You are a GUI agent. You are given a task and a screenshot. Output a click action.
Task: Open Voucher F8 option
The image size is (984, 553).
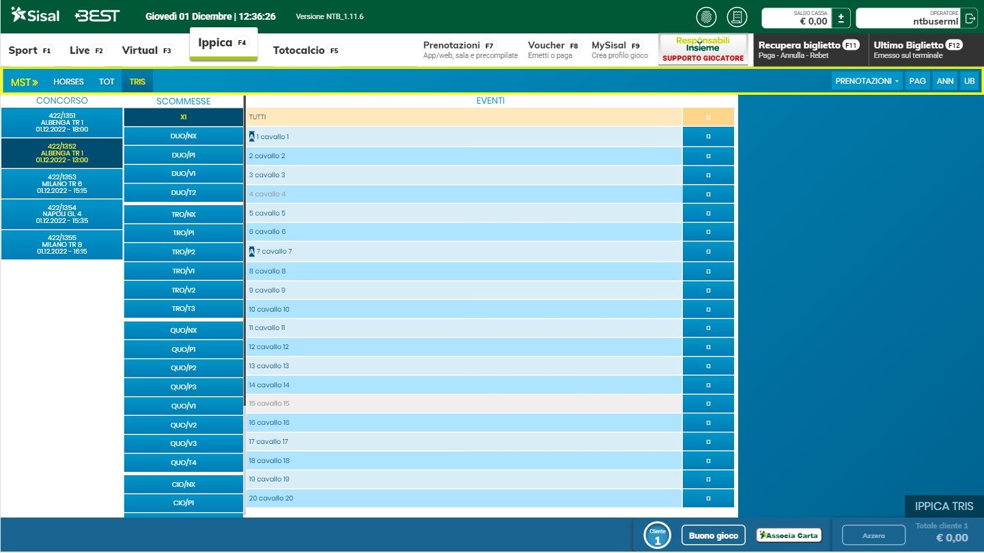pyautogui.click(x=553, y=50)
